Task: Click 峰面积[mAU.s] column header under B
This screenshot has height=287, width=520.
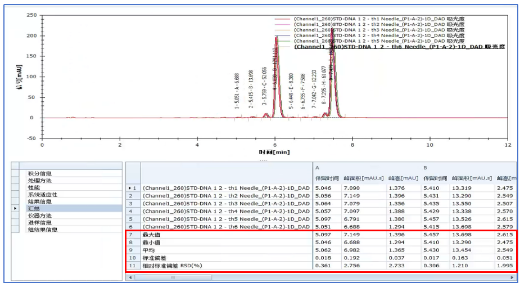Action: [x=472, y=178]
